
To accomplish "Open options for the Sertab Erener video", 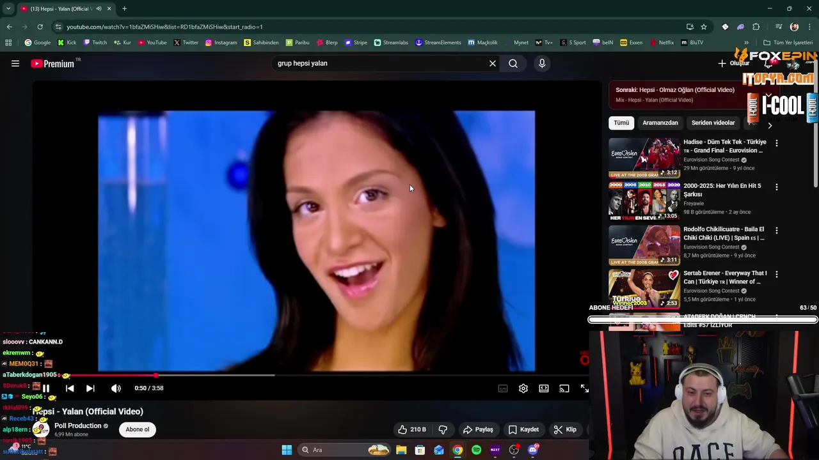I will coord(777,274).
